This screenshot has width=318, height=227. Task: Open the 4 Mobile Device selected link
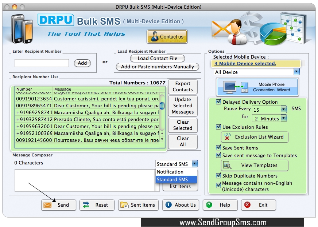click(x=245, y=64)
